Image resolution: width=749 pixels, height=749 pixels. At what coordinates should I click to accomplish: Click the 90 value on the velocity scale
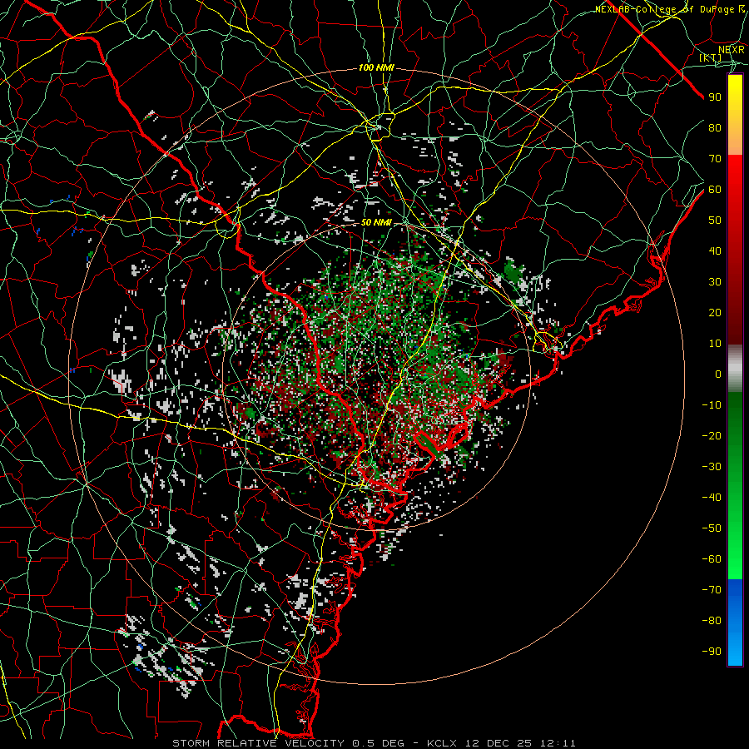click(x=715, y=97)
